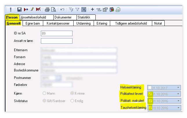Click the plain funnel filter icon
This screenshot has height=118, width=187.
77,9
